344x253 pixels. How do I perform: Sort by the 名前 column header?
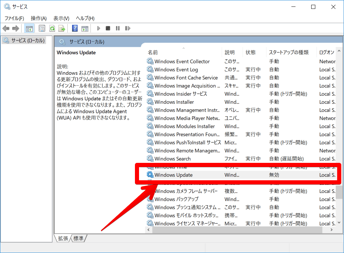[153, 52]
